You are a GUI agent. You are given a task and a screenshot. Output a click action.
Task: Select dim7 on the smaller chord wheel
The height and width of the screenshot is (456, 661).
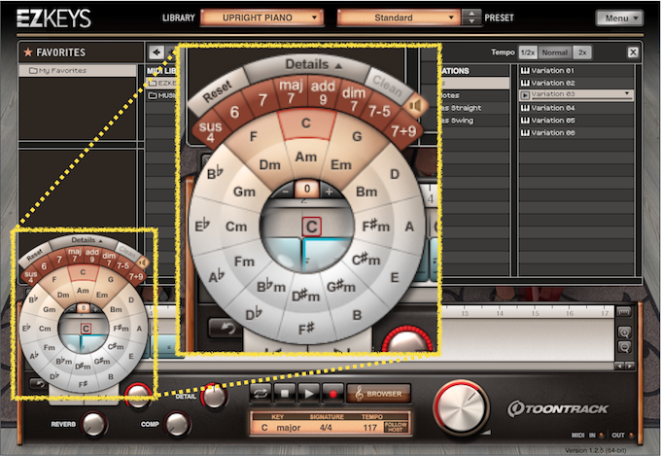click(109, 258)
